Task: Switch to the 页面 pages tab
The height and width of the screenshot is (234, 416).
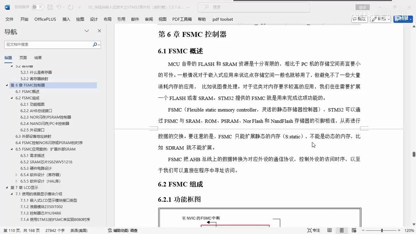Action: 23,58
